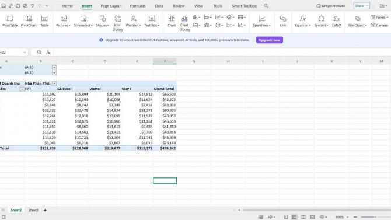Open the Tools tab
Image resolution: width=391 pixels, height=220 pixels.
tap(218, 6)
